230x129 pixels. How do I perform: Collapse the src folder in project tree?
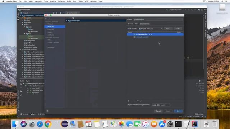click(22, 25)
